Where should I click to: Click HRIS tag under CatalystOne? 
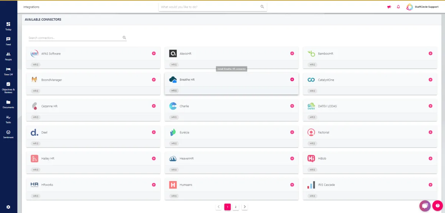(x=312, y=91)
